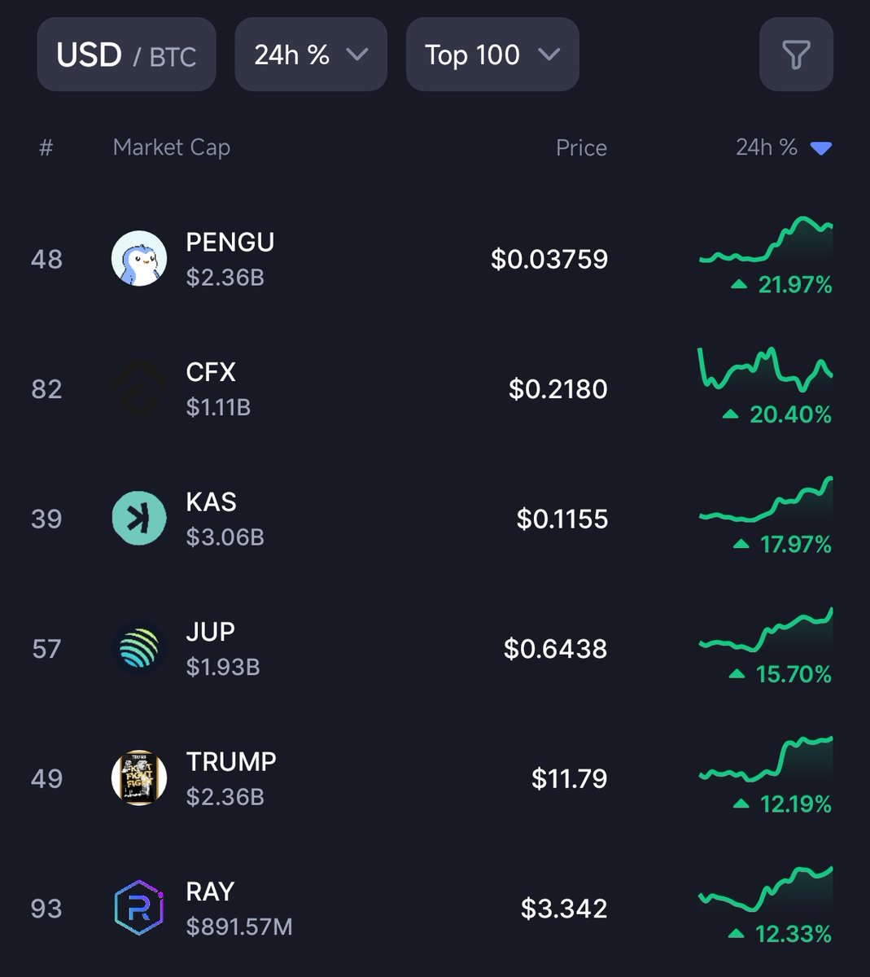Image resolution: width=870 pixels, height=977 pixels.
Task: Click CFX 20.40% change value
Action: (x=789, y=414)
